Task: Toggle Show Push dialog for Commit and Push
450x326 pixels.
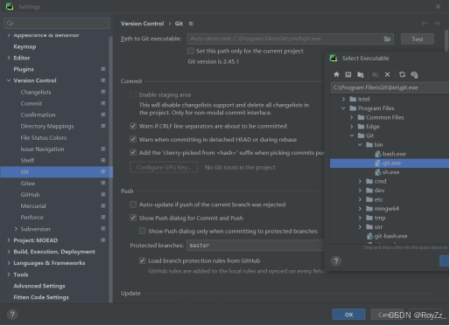Action: [x=133, y=218]
